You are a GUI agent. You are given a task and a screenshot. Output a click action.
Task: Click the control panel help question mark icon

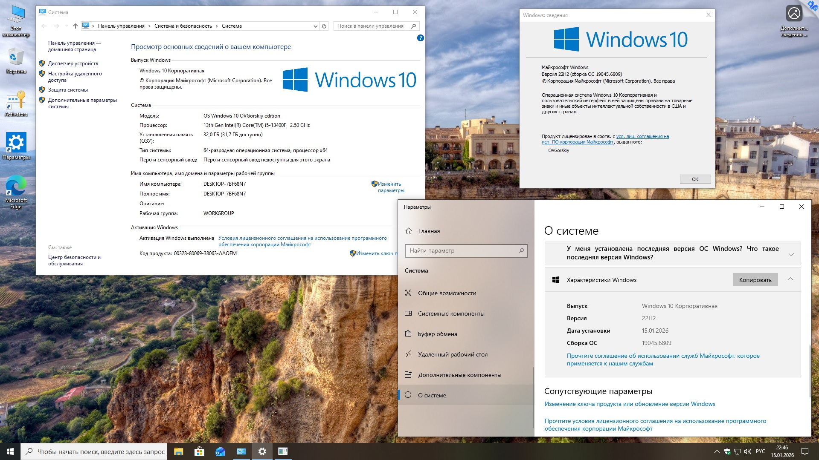click(420, 38)
